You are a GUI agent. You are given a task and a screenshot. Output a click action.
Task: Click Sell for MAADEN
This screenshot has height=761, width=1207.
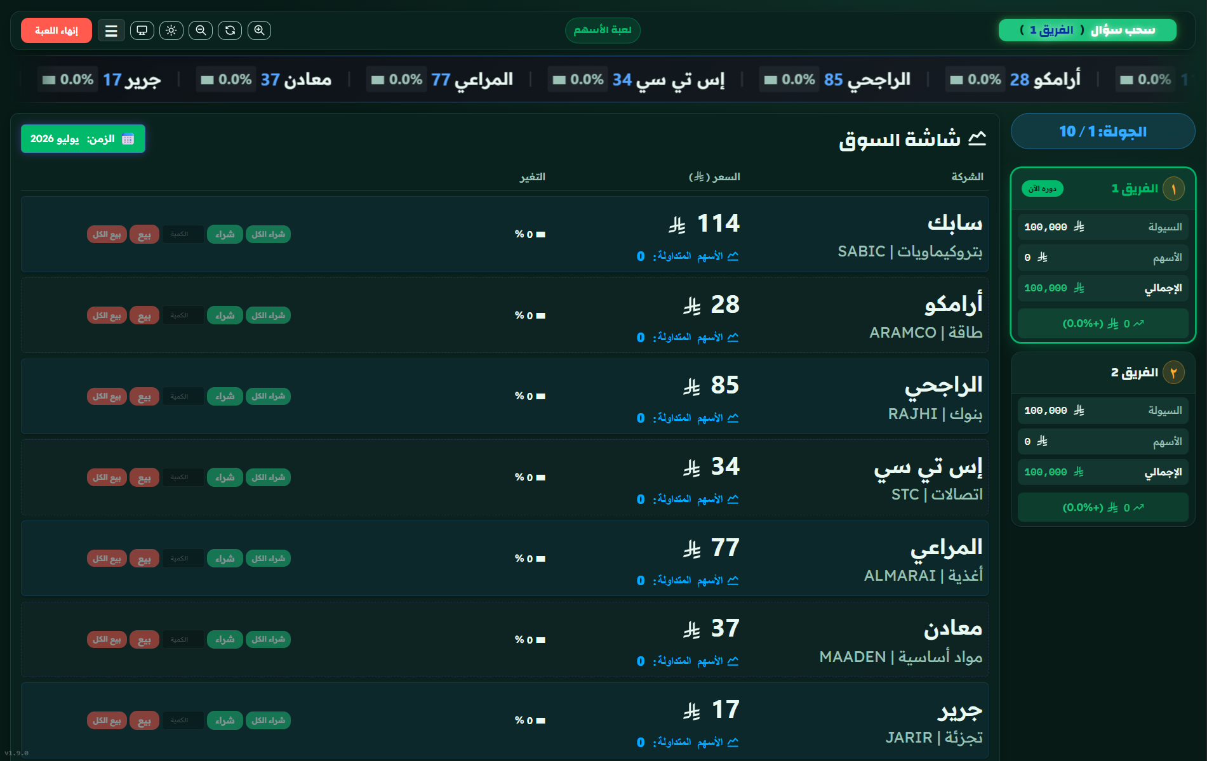(x=144, y=639)
